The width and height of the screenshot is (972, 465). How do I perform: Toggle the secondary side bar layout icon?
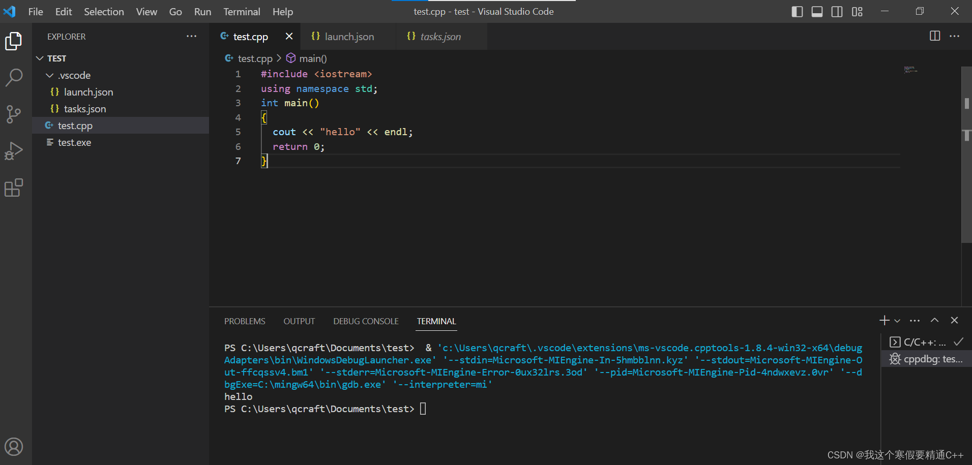[837, 12]
